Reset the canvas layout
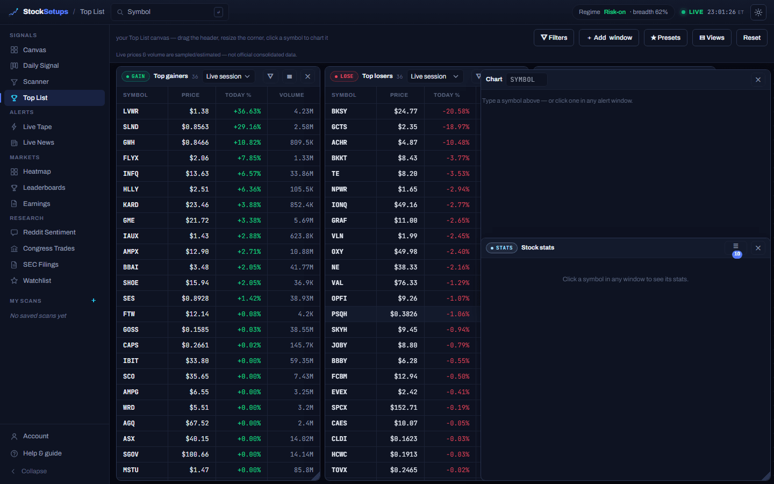Viewport: 774px width, 484px height. point(751,38)
